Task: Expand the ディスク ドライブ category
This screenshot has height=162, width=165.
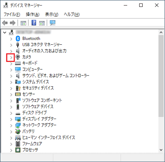Action: coord(11,113)
